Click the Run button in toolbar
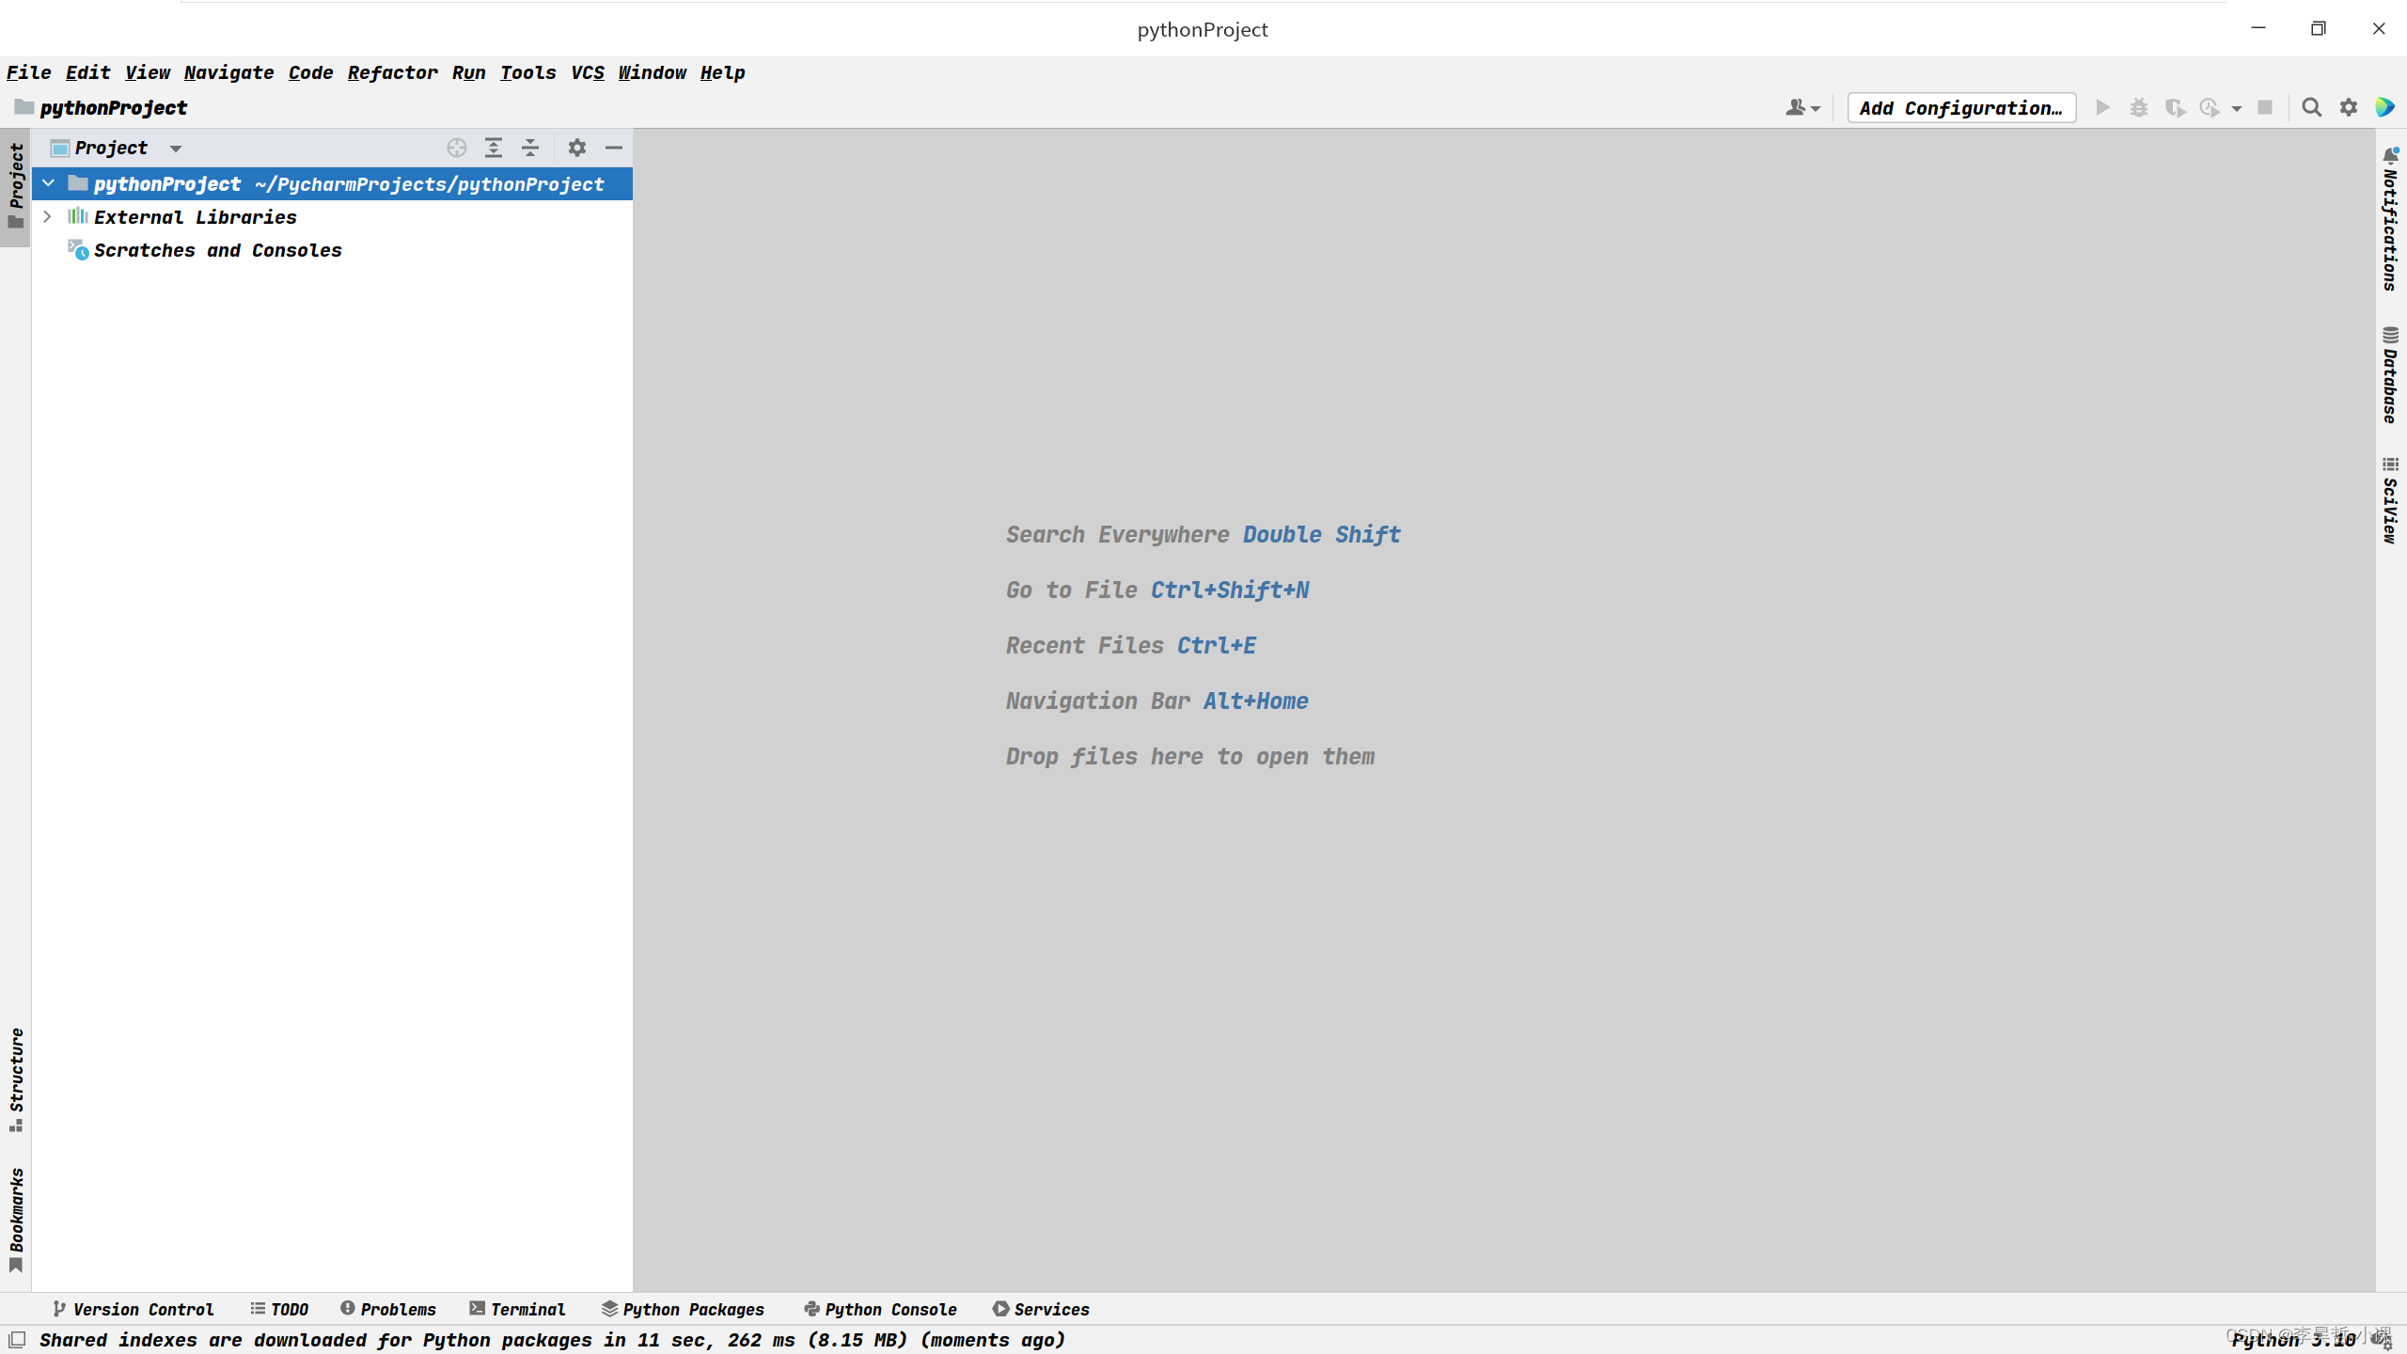 click(x=2102, y=108)
